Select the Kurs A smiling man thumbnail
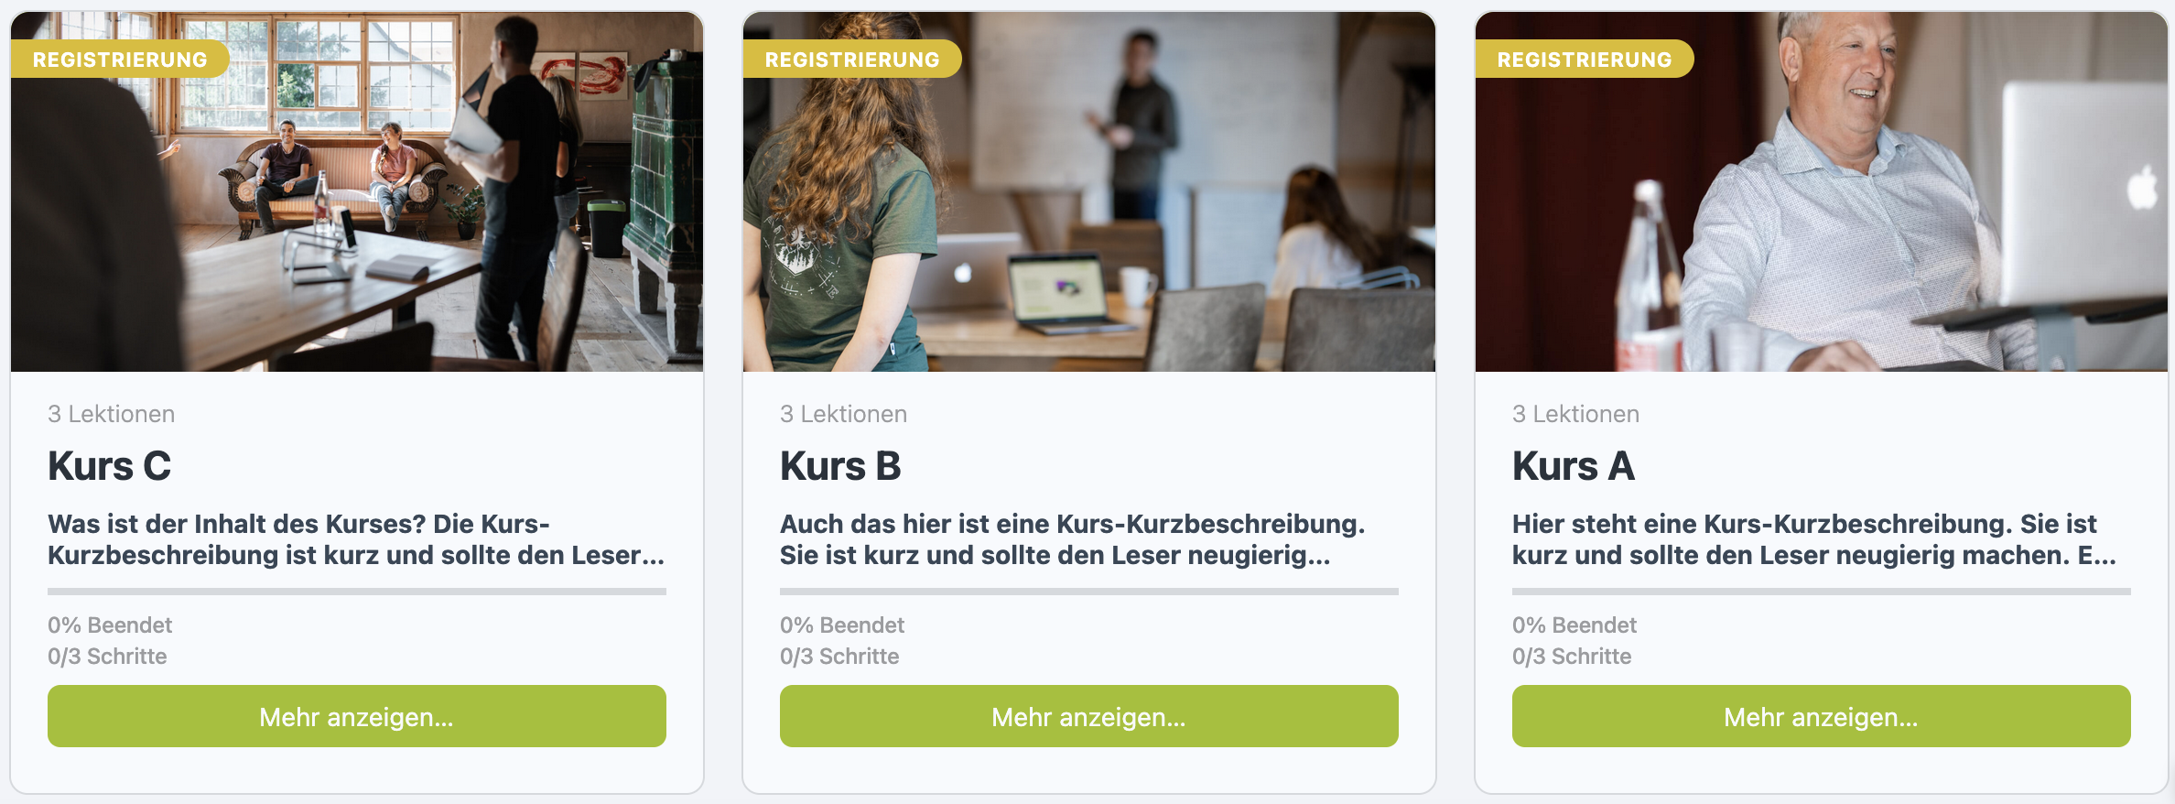The width and height of the screenshot is (2175, 804). [x=1822, y=191]
